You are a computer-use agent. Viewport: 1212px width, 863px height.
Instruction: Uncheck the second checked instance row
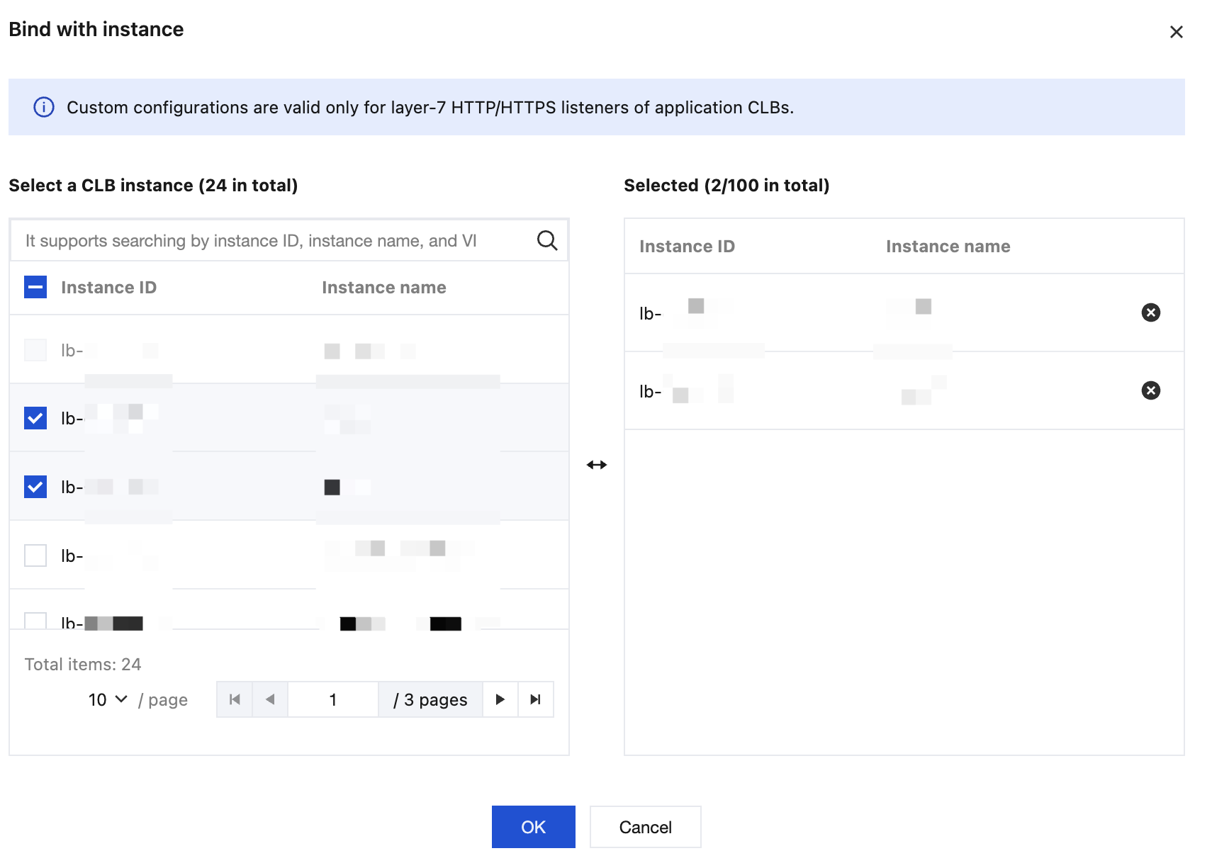point(35,487)
